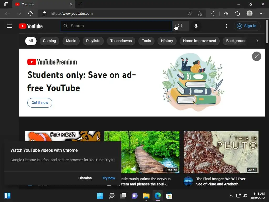The width and height of the screenshot is (269, 202).
Task: Add this page to favorites star
Action: pyautogui.click(x=200, y=13)
